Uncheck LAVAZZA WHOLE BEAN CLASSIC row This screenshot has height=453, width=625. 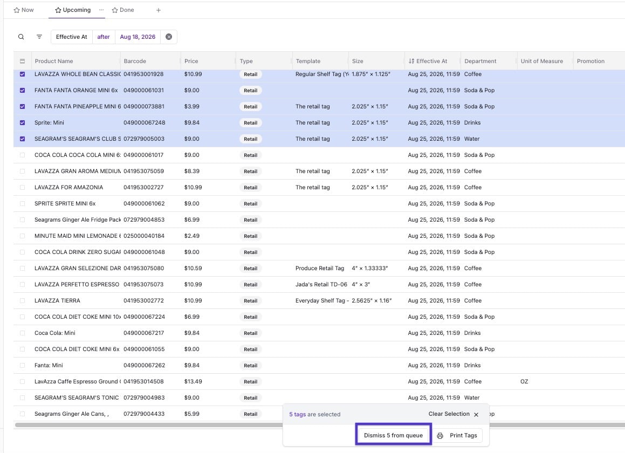22,74
